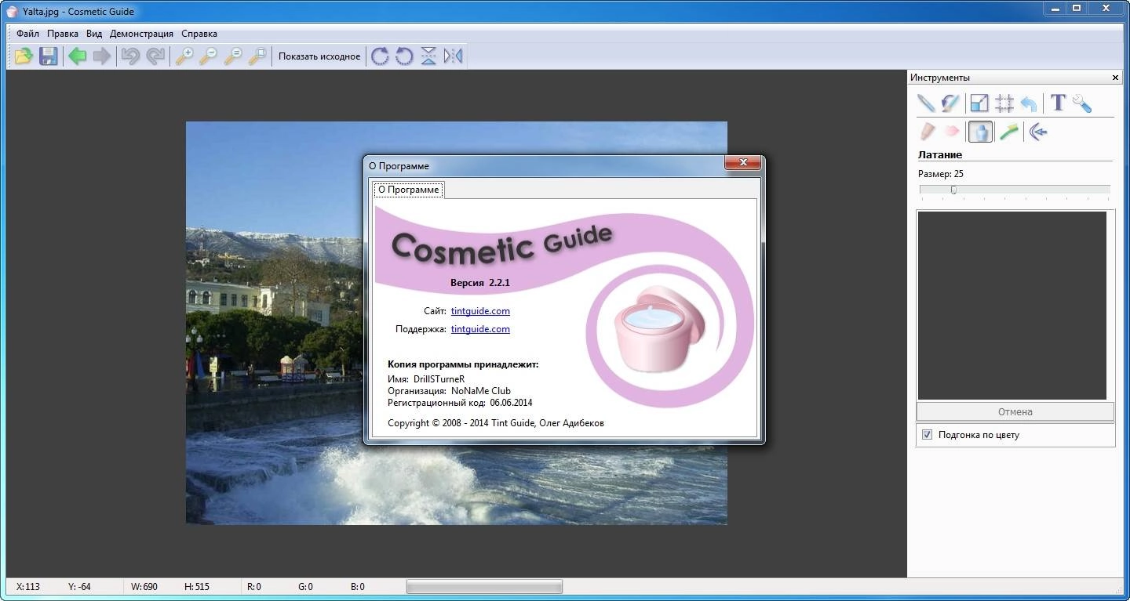The height and width of the screenshot is (601, 1130).
Task: Rotate image counterclockwise
Action: 404,56
